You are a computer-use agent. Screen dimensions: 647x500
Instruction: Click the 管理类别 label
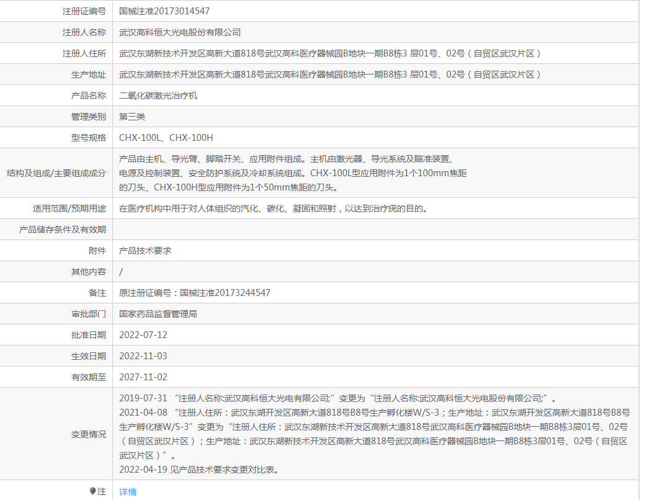click(88, 117)
